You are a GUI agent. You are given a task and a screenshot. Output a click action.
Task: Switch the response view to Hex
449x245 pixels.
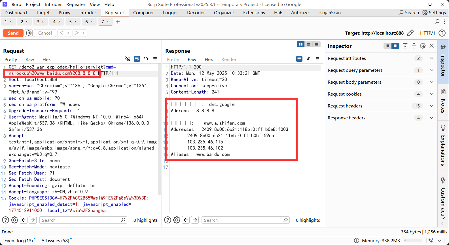point(209,60)
